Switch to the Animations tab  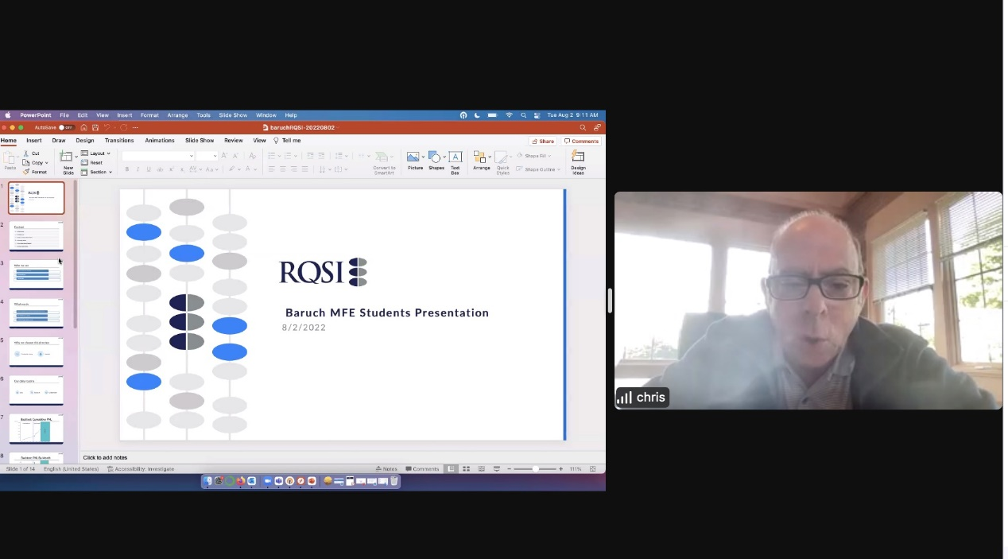tap(160, 141)
